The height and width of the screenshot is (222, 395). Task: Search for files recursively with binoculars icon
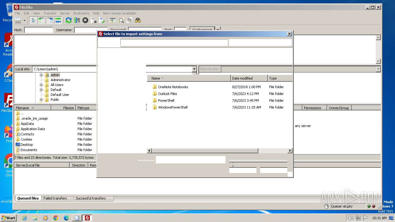tap(138, 20)
